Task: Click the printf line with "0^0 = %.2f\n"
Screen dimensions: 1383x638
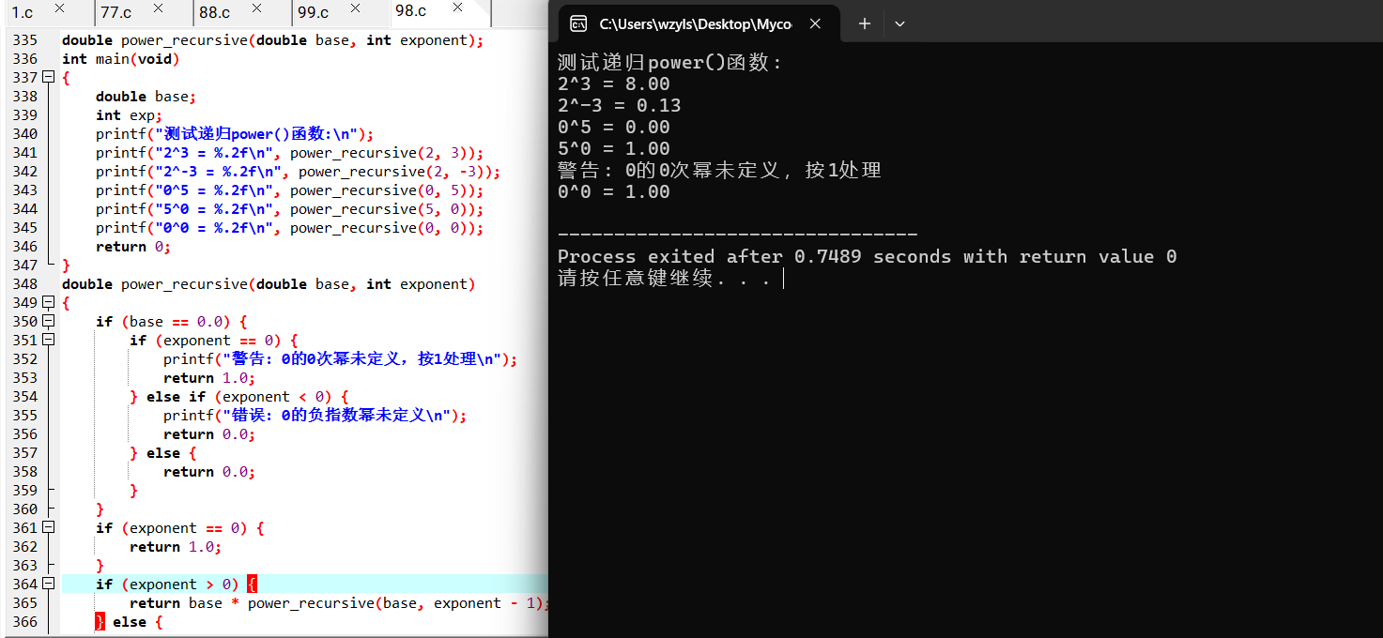Action: [289, 228]
